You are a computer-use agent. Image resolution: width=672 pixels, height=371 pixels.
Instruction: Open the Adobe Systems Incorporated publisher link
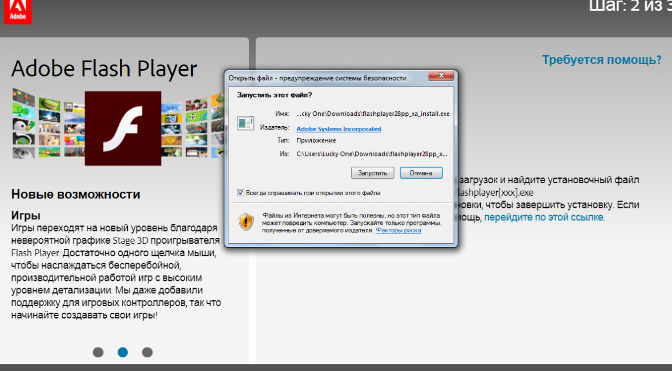(x=339, y=129)
